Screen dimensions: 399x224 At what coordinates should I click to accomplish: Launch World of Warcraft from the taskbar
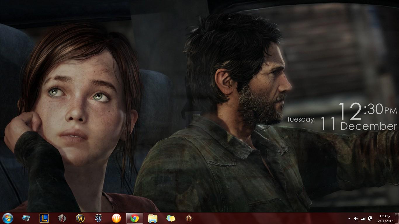coord(80,218)
